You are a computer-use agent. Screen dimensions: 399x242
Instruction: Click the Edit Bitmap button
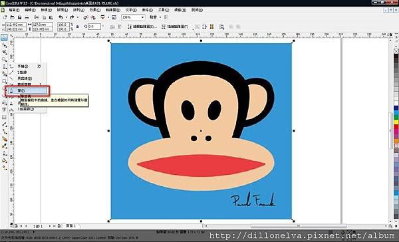(142, 27)
